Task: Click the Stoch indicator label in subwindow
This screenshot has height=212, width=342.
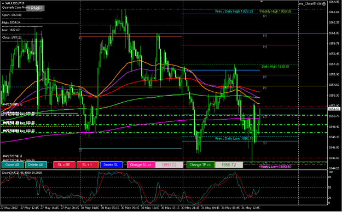Action: 22,173
